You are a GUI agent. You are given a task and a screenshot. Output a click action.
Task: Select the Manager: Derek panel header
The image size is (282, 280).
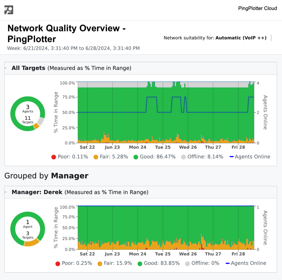[x=37, y=192]
